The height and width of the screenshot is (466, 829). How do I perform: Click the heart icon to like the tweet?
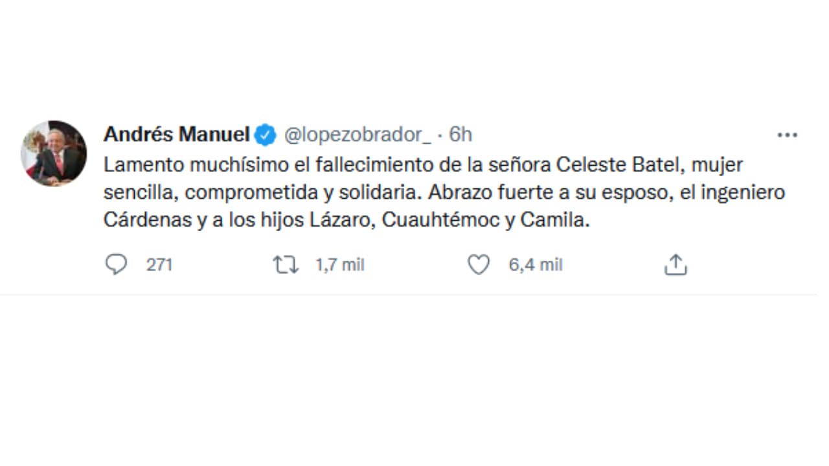[478, 264]
